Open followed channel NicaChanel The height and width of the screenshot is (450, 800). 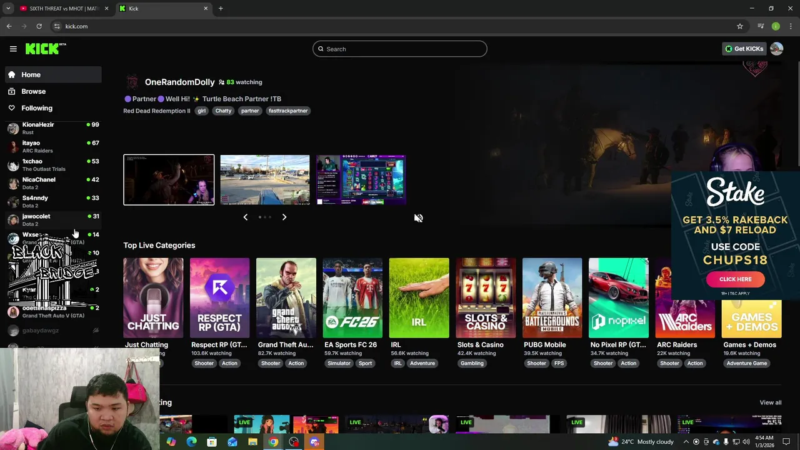click(x=53, y=183)
